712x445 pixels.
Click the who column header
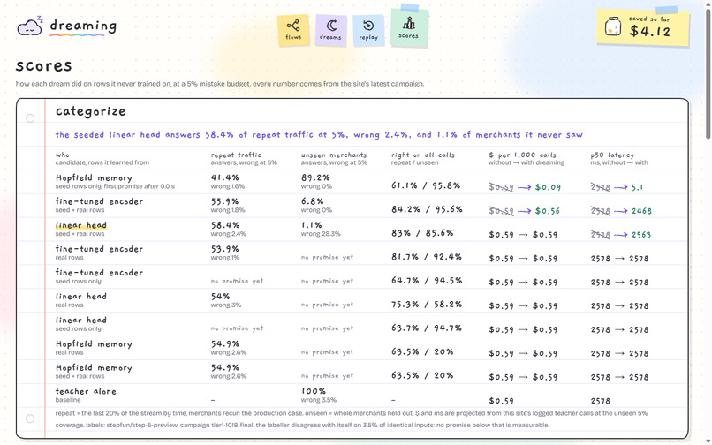[x=102, y=158]
